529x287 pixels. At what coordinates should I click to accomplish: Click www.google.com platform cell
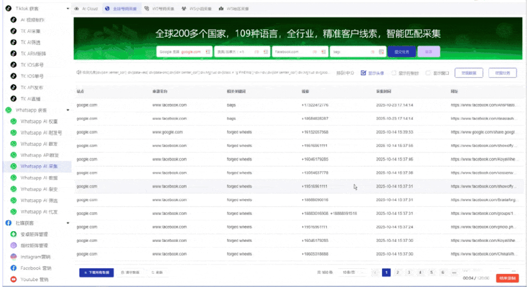(167, 132)
